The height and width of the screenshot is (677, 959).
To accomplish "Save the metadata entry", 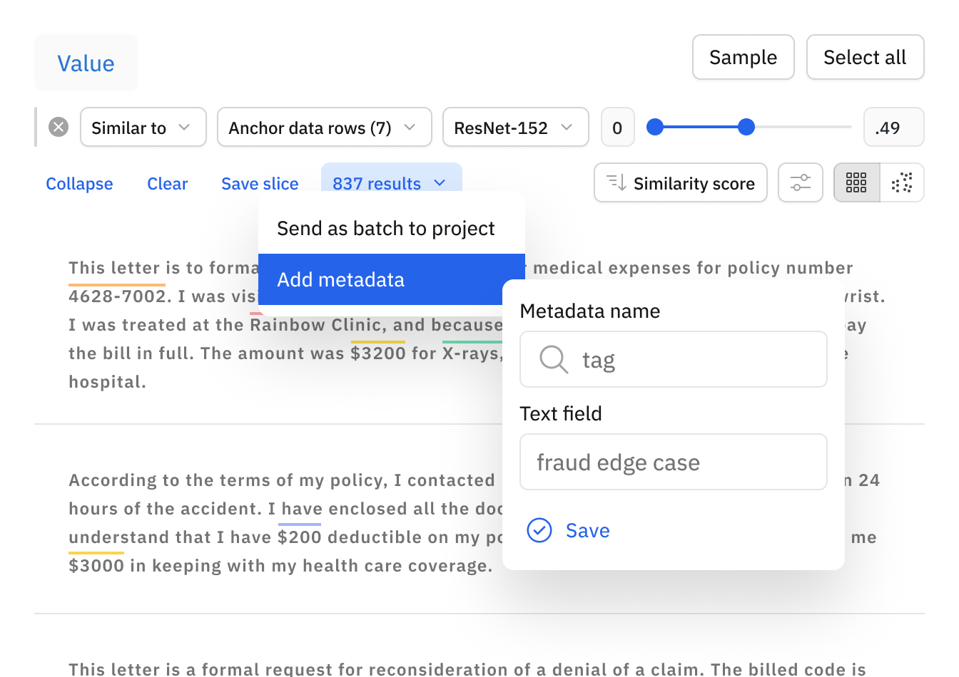I will tap(568, 530).
